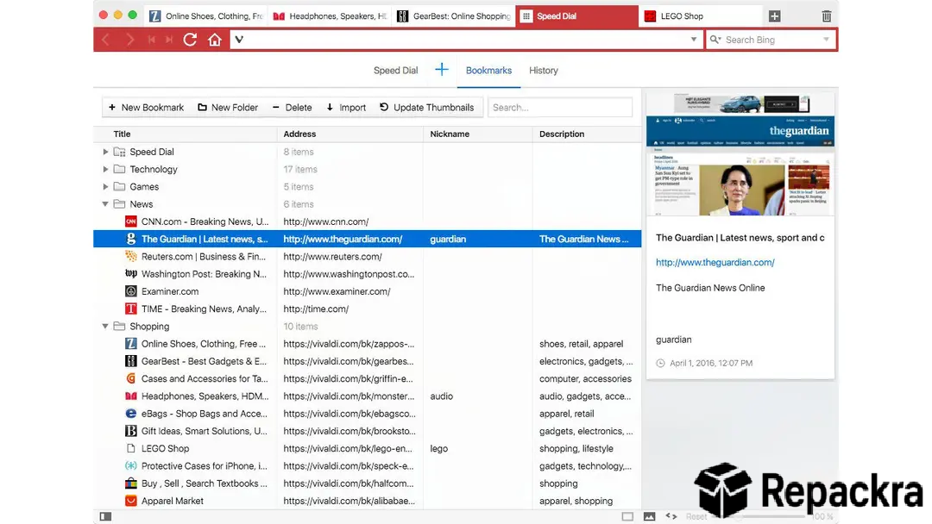Open theguardian.com link in details panel

715,262
